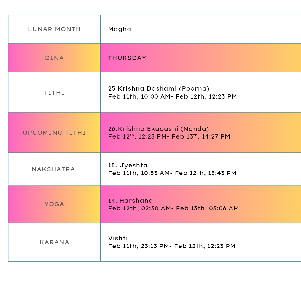Click the Feb 12th, 02:30 AM yoga timing
Viewport: 301px width, 281px height.
139,208
